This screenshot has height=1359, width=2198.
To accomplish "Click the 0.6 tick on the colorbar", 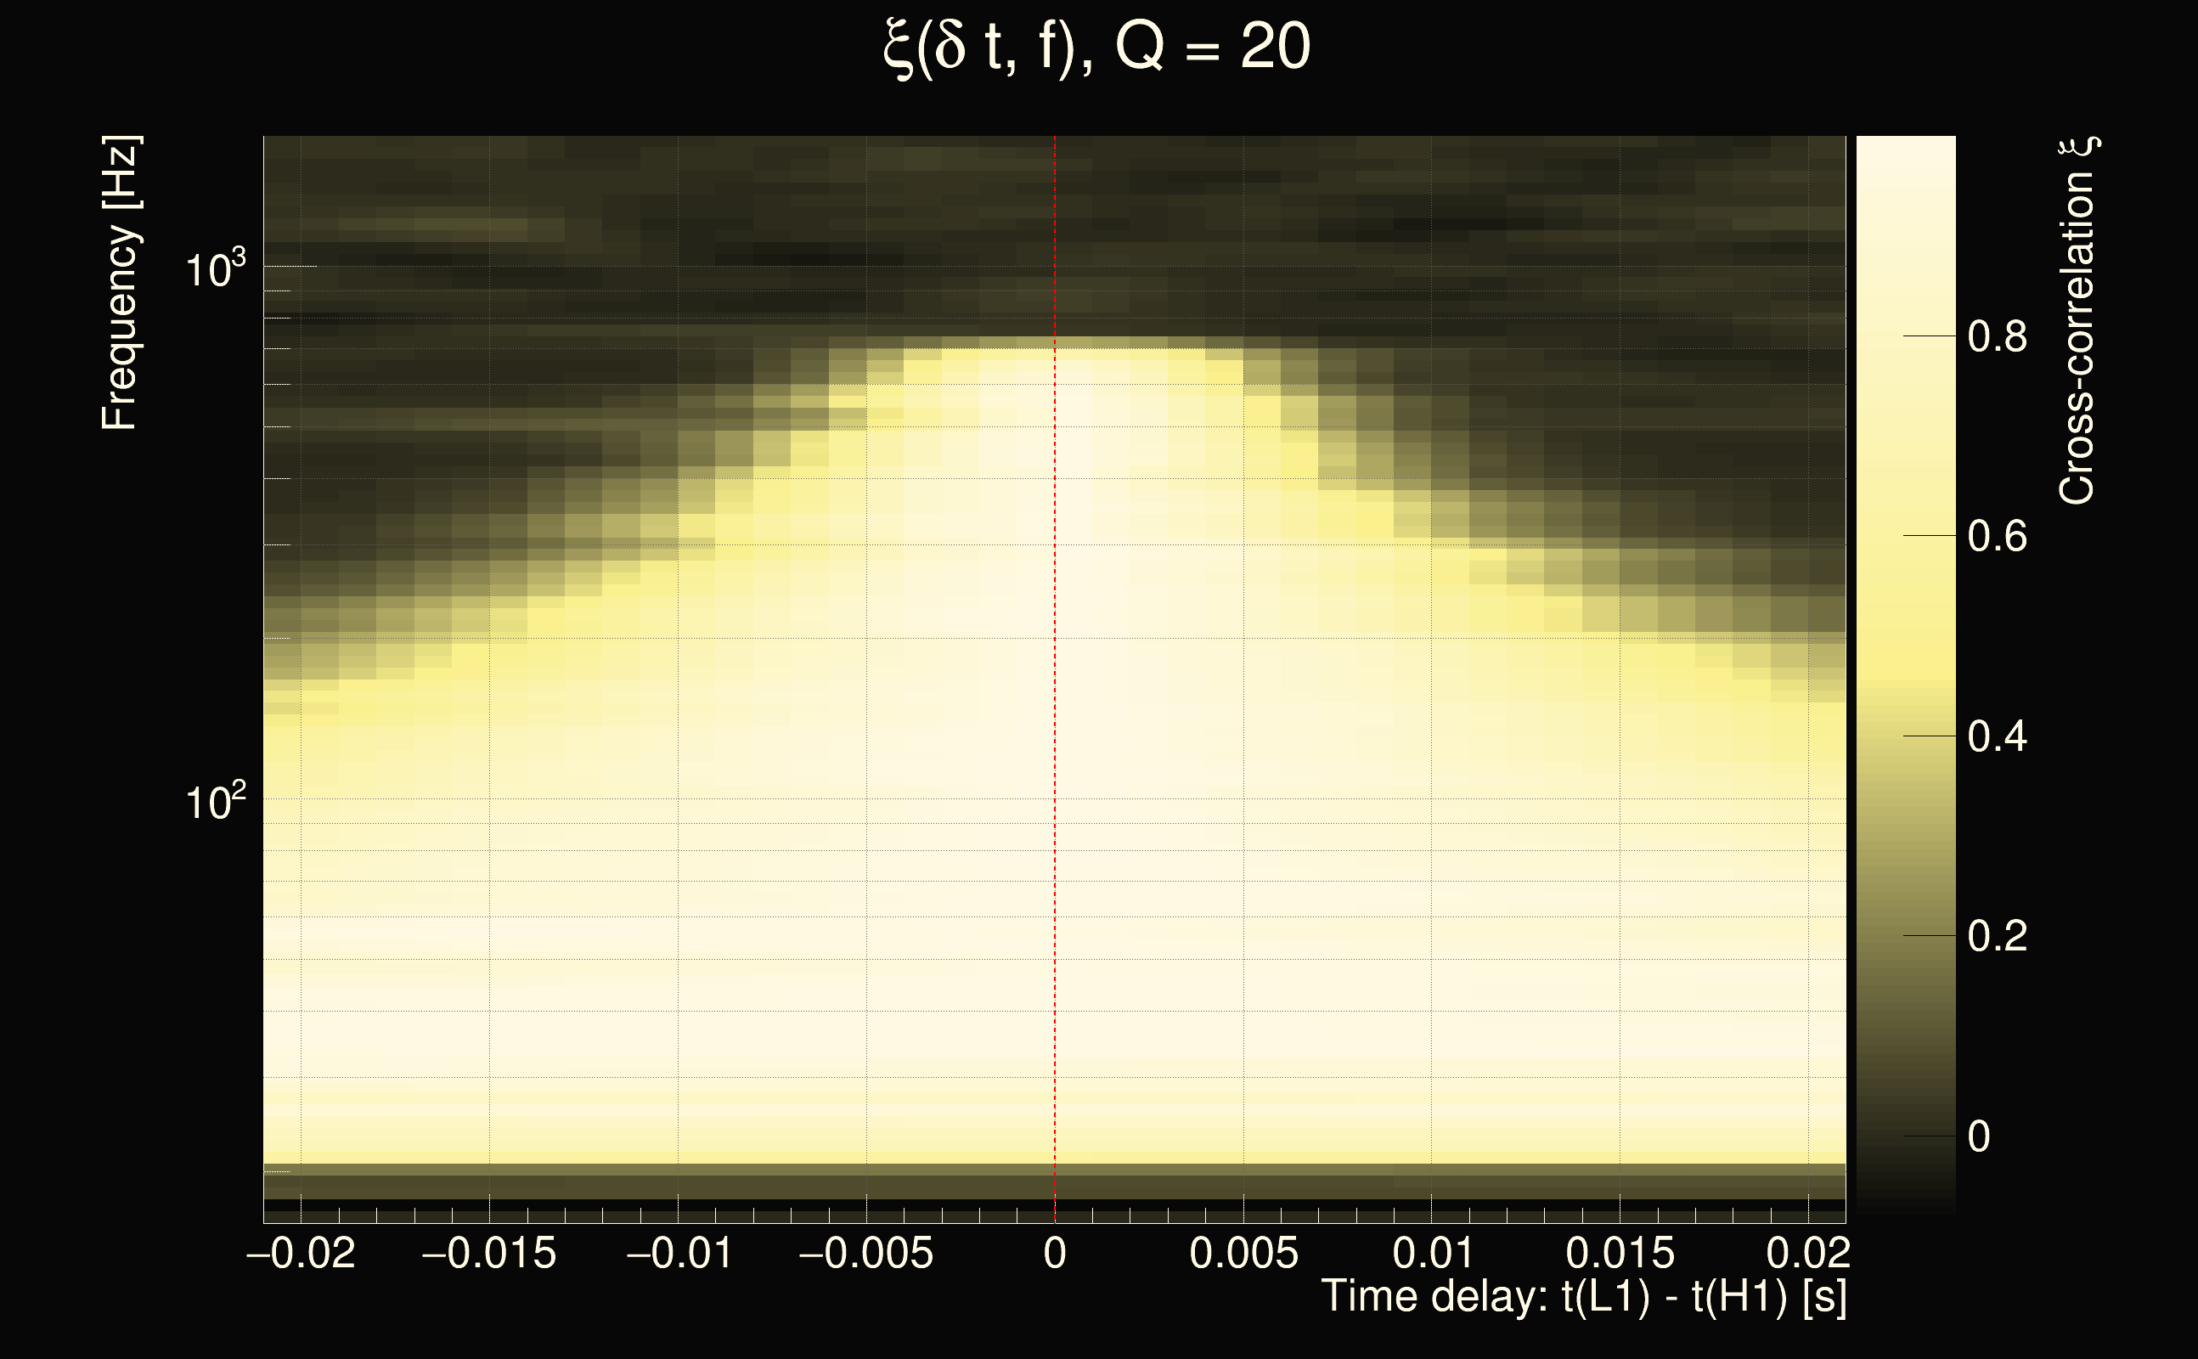I will [x=1997, y=537].
